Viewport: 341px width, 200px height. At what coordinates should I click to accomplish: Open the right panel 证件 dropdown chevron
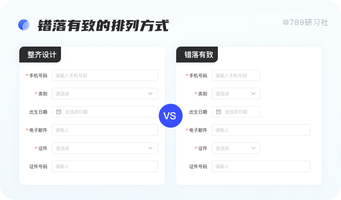pyautogui.click(x=253, y=148)
